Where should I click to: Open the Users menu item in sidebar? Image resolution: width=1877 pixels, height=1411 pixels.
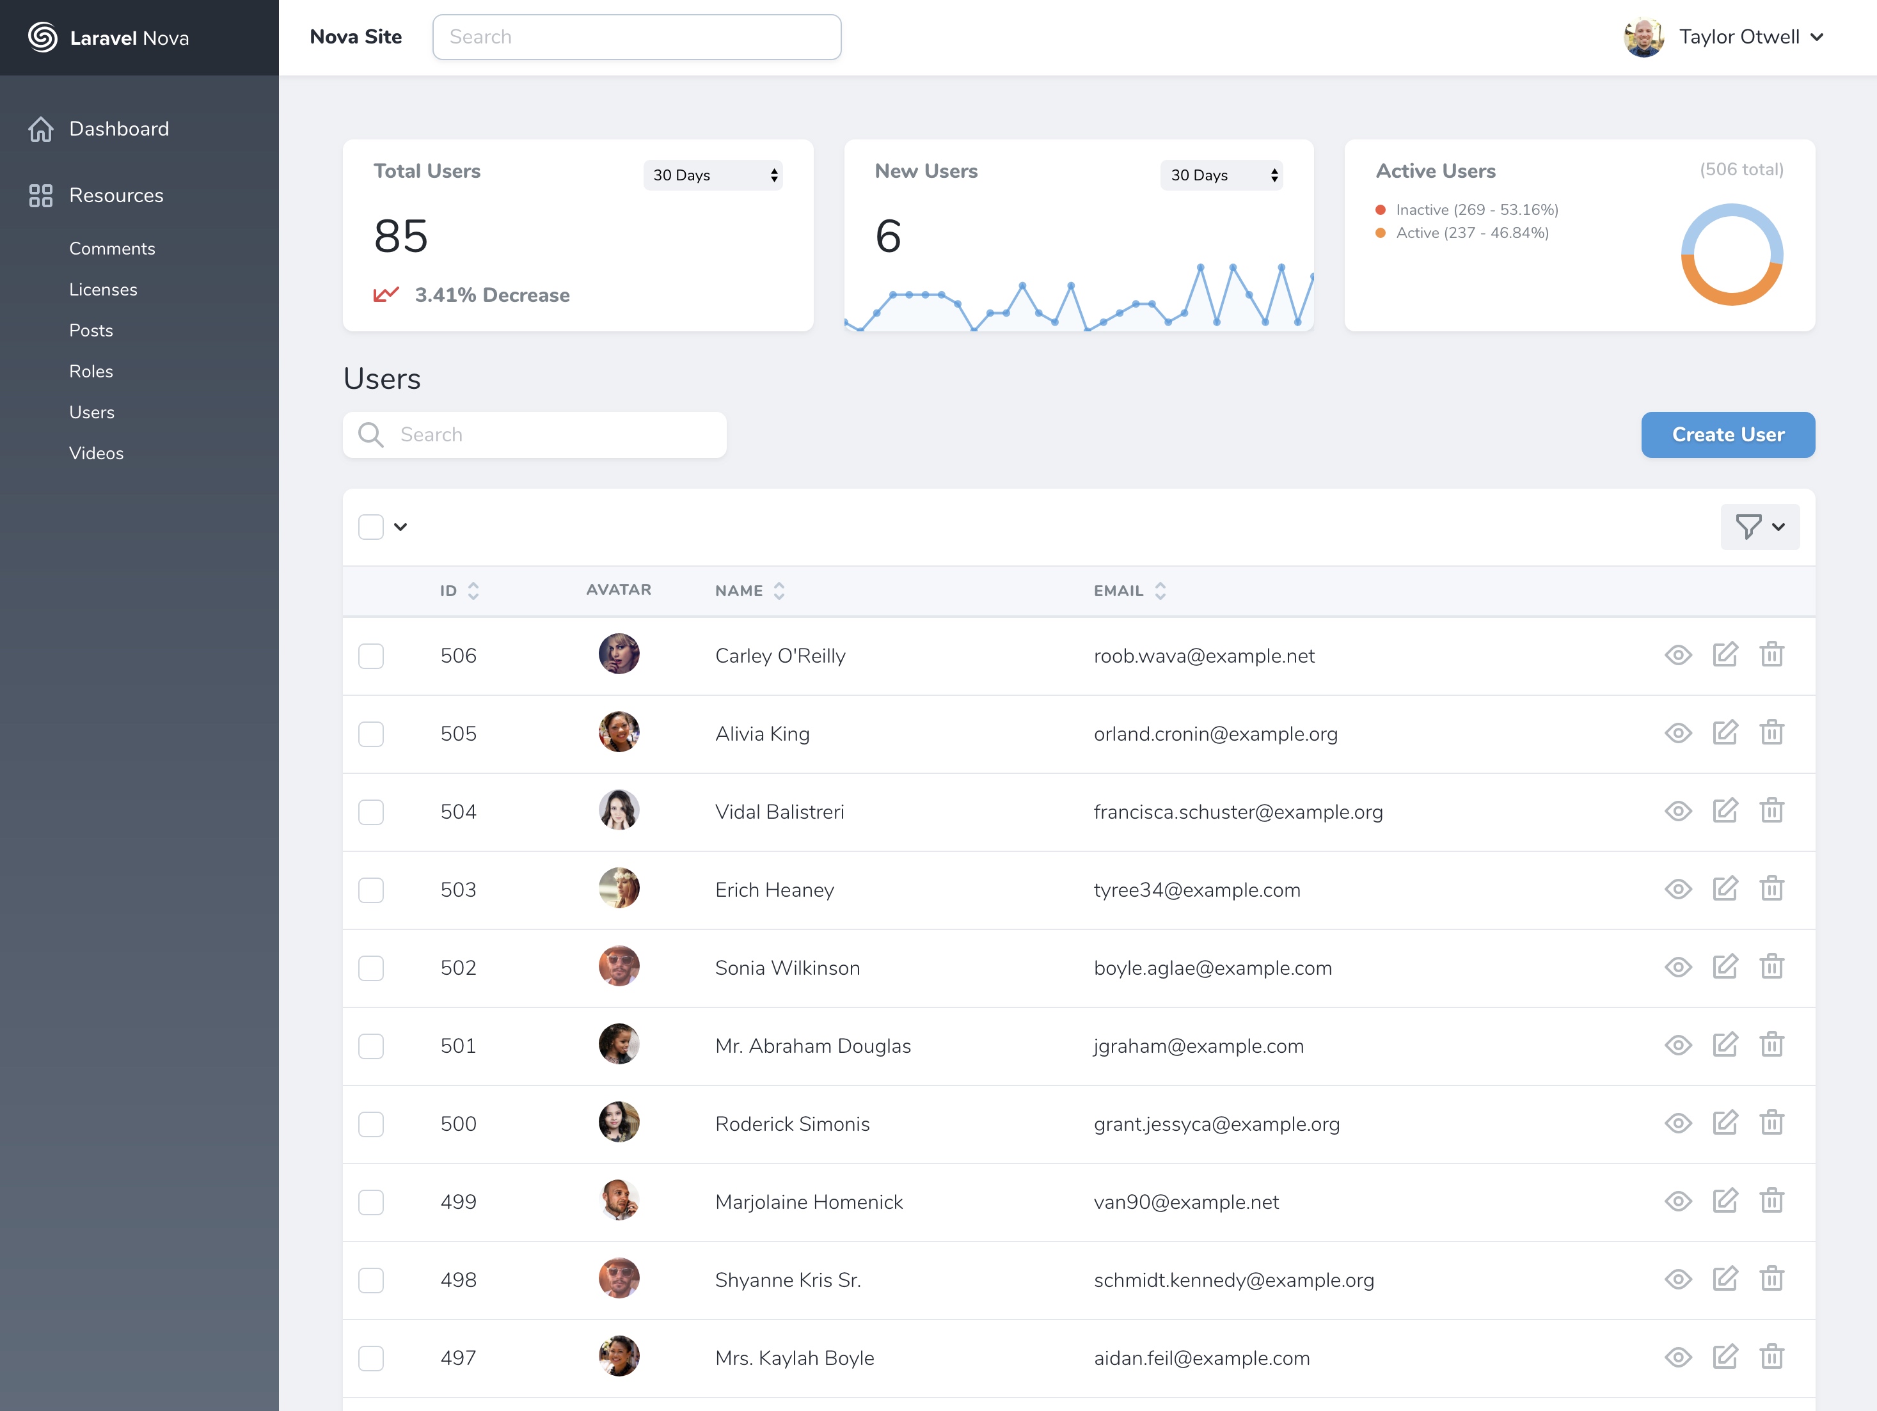[90, 412]
